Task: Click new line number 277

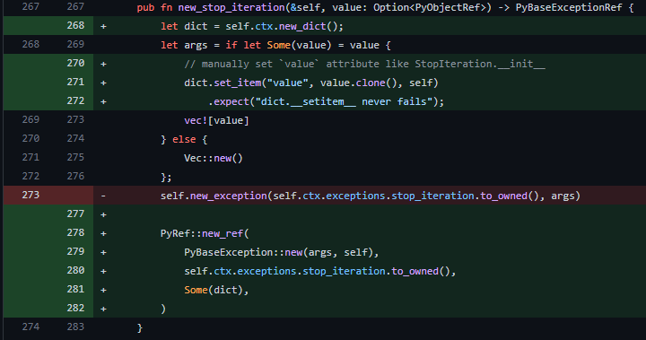Action: point(75,214)
